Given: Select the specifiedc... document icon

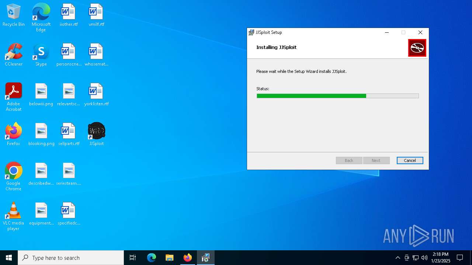Looking at the screenshot, I should pyautogui.click(x=69, y=214).
